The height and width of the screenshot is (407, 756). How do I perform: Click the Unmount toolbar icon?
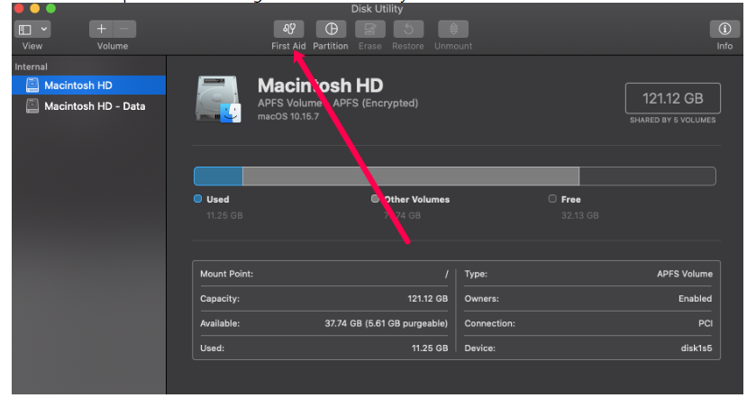[453, 30]
